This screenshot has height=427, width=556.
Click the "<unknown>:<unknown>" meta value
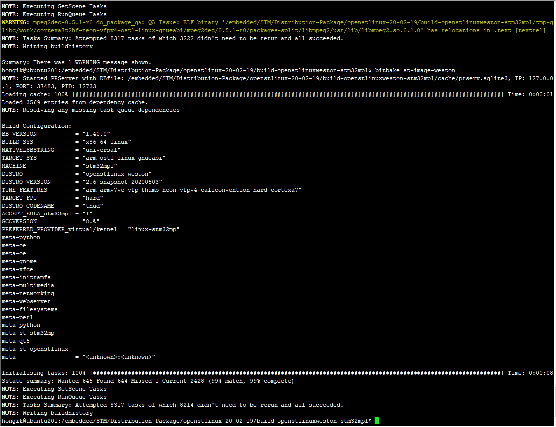click(119, 357)
